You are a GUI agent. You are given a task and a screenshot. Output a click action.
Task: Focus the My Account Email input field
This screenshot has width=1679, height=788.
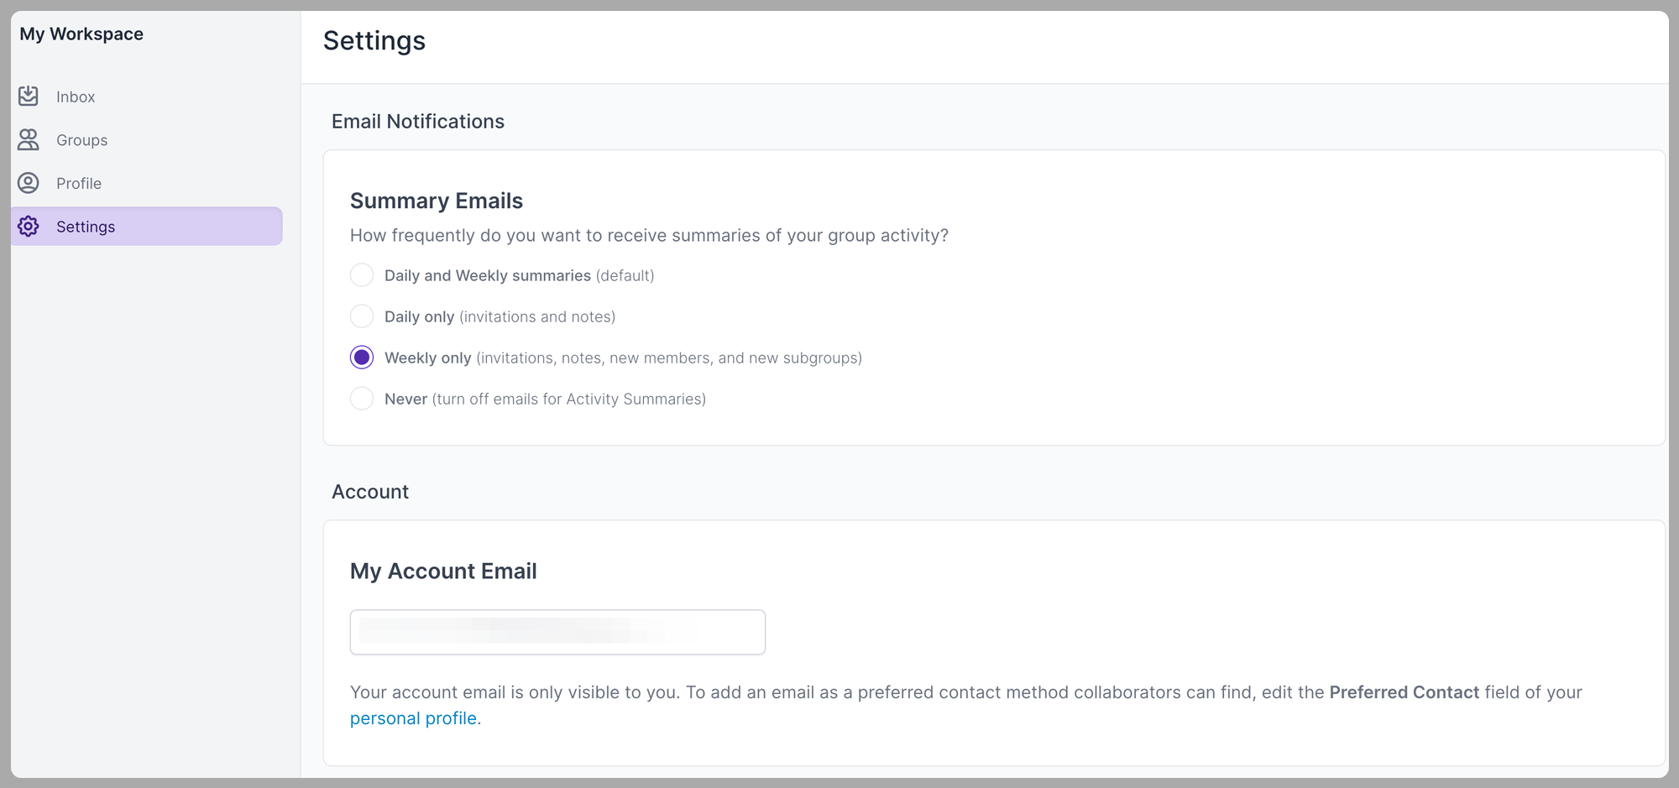pos(557,632)
